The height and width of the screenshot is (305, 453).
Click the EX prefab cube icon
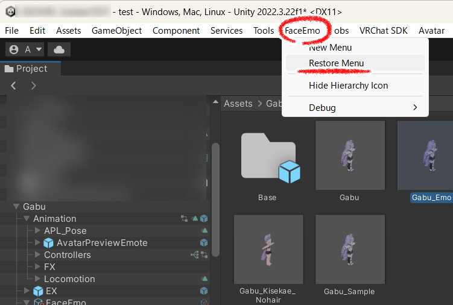pyautogui.click(x=38, y=291)
